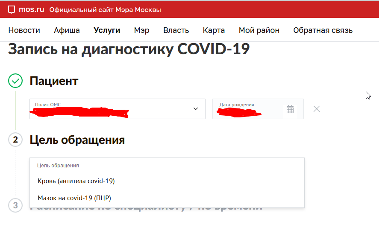Screen dimensions: 379x251
Task: Open the Власть section
Action: (x=176, y=30)
